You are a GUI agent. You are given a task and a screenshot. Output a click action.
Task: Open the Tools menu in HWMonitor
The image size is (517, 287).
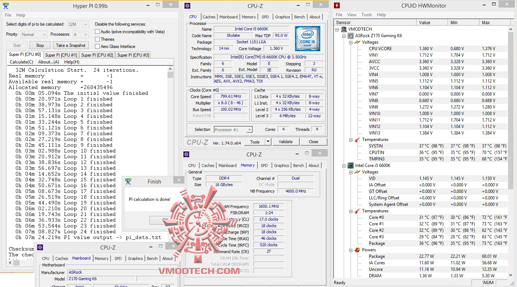click(x=366, y=15)
